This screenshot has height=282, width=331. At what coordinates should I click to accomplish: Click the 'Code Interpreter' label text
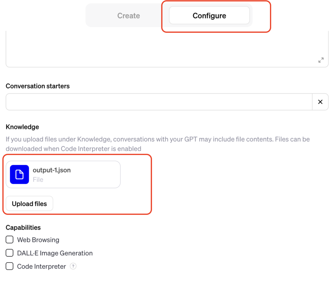click(x=41, y=266)
